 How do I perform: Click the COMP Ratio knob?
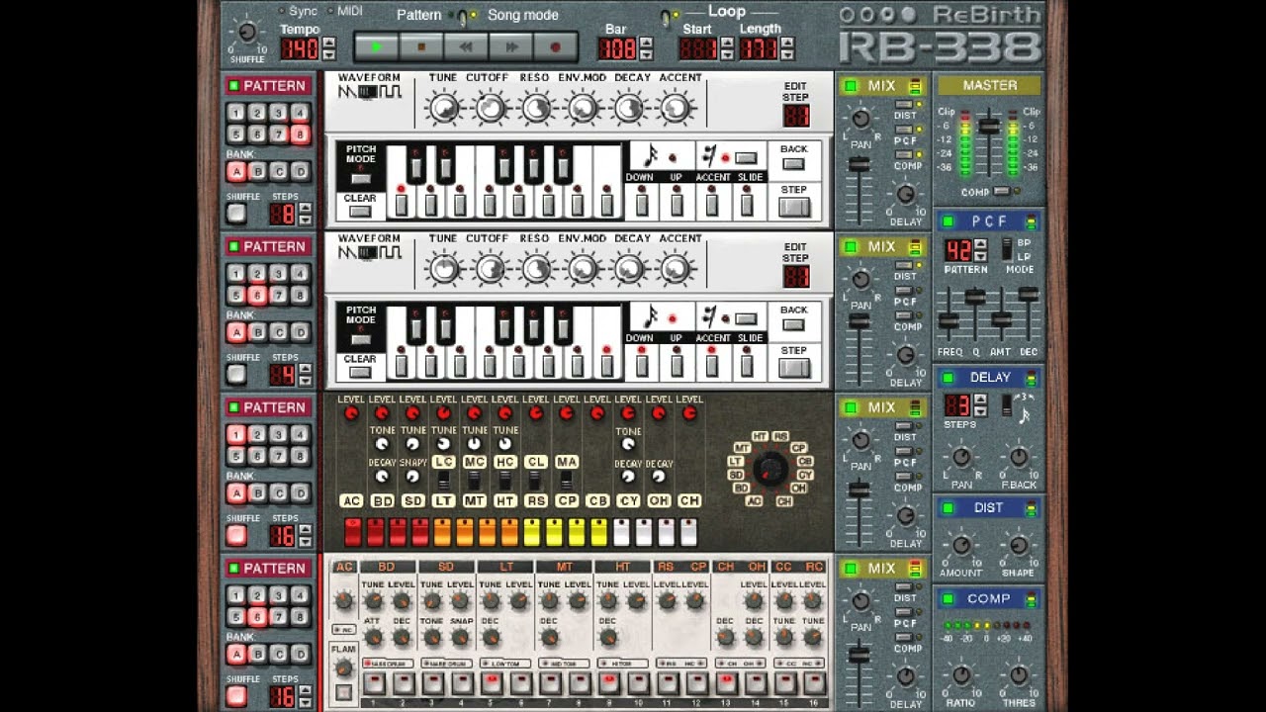pyautogui.click(x=960, y=675)
